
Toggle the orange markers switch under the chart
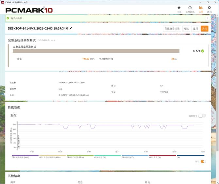click(203, 161)
